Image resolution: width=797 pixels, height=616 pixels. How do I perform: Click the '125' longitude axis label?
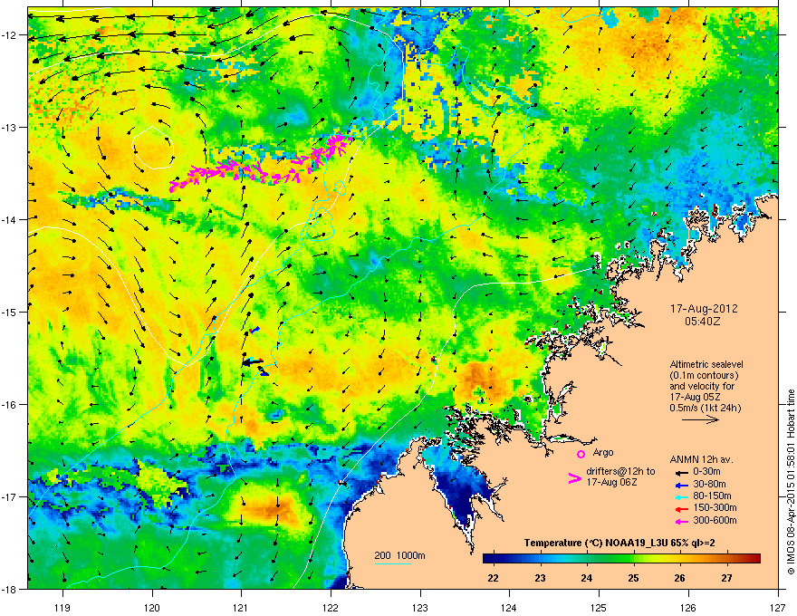click(x=599, y=607)
